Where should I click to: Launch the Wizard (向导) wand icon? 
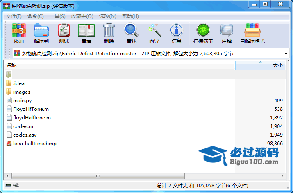click(154, 30)
